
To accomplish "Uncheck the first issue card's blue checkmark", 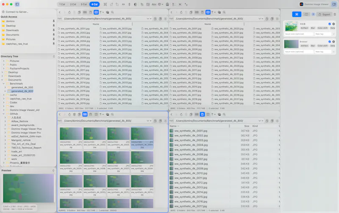I will tap(330, 24).
